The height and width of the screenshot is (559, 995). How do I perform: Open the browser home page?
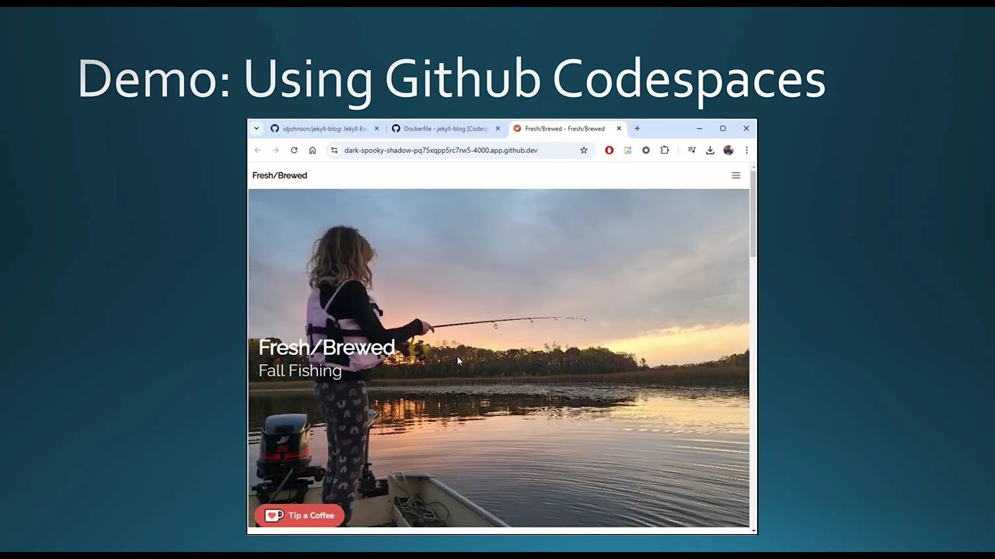(312, 150)
